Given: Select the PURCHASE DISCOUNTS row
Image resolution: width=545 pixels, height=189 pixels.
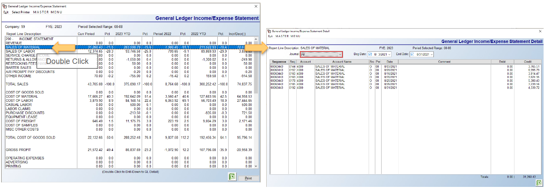Looking at the screenshot, I should click(130, 113).
